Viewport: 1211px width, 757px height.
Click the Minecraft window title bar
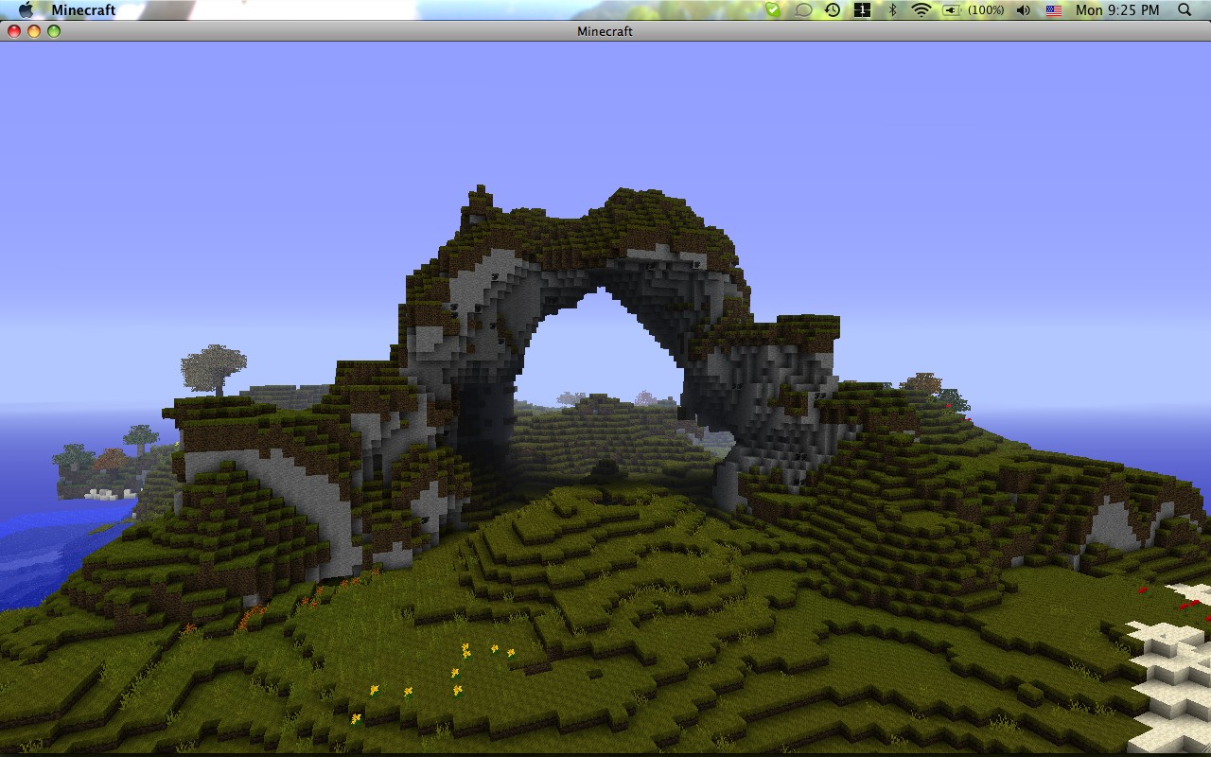605,31
